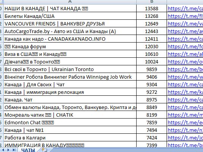Select value 9304
Viewport: 203px width, 152px height.
coord(152,85)
